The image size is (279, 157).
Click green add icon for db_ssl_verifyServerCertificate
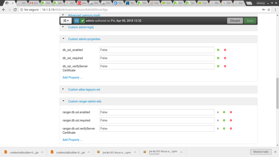(218, 66)
